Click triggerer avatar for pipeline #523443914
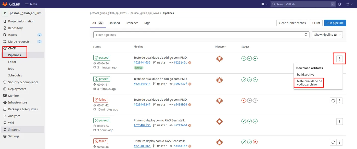 [219, 80]
